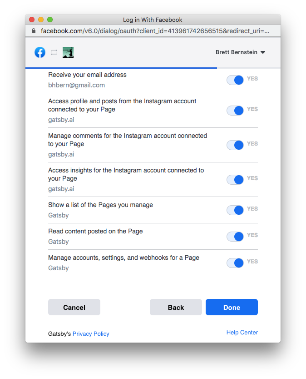Click the Cancel button
The image size is (306, 379).
[74, 307]
